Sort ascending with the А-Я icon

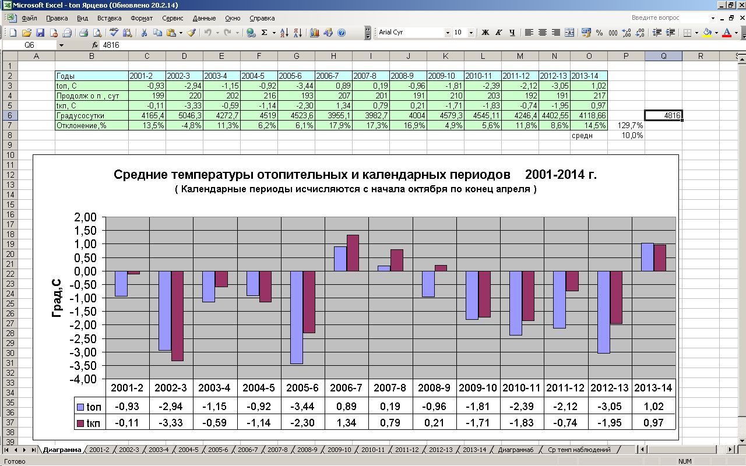click(x=284, y=33)
